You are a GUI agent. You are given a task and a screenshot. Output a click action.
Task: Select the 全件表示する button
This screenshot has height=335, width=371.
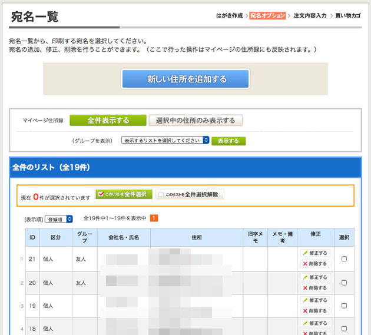click(x=108, y=120)
